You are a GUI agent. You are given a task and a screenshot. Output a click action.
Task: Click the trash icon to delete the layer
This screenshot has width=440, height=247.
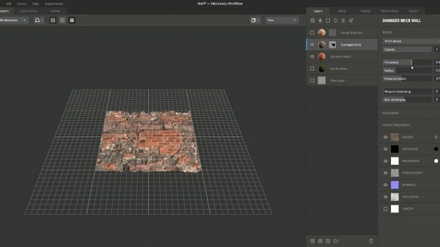pyautogui.click(x=371, y=241)
